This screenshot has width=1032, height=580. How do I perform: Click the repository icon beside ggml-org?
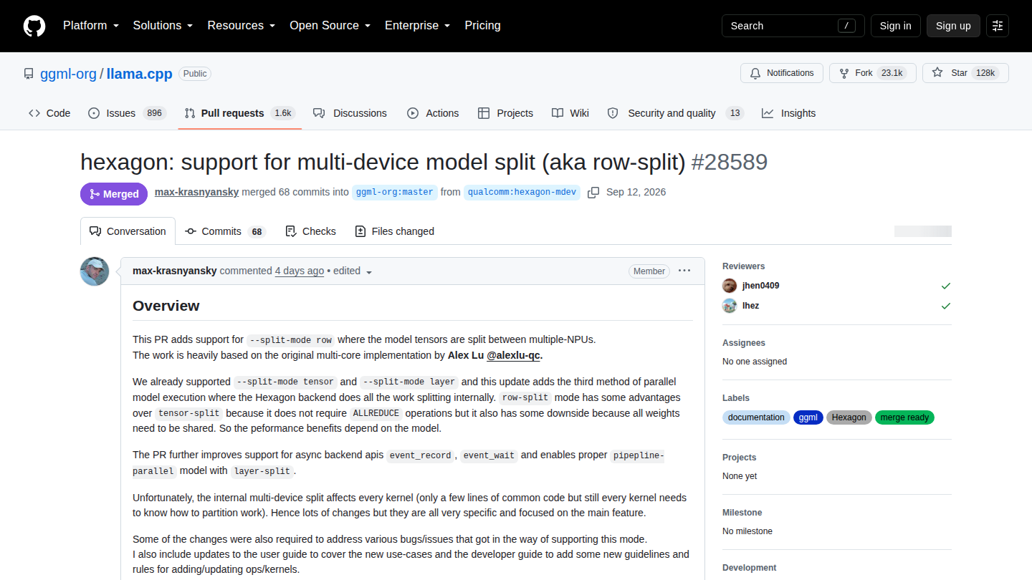(29, 74)
